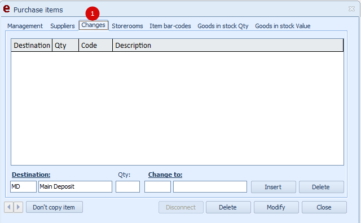This screenshot has width=361, height=223.
Task: Click Delete button beside Modify
Action: click(x=228, y=207)
